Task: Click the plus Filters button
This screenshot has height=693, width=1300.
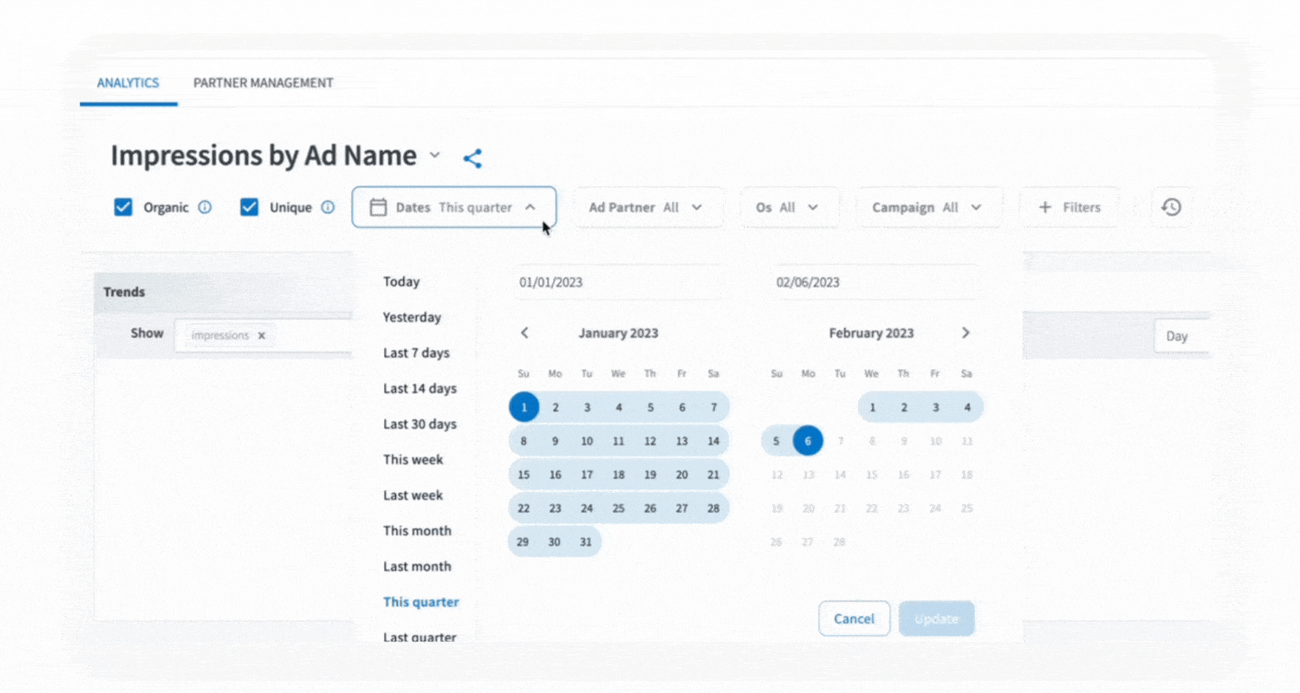Action: click(x=1069, y=207)
